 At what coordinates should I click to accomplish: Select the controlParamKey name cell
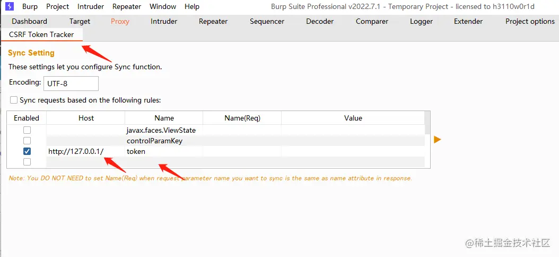[x=164, y=141]
